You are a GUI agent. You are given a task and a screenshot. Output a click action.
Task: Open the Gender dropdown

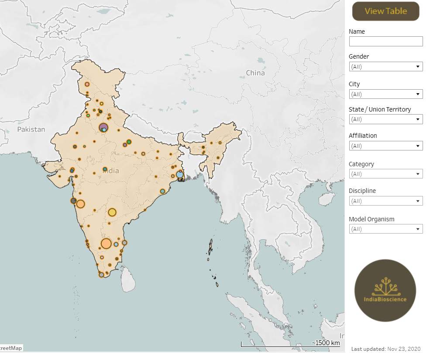[x=386, y=66]
